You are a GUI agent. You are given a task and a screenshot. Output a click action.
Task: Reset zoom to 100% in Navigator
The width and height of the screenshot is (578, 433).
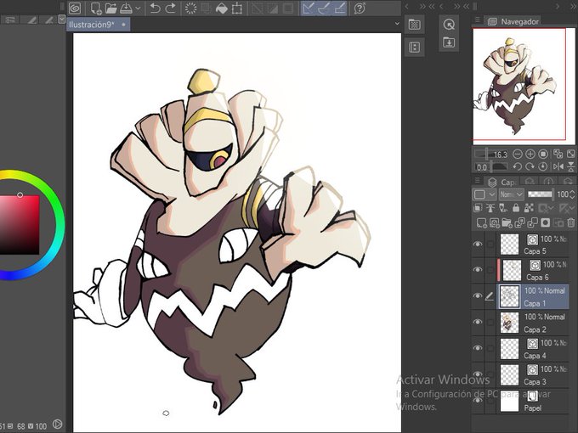pyautogui.click(x=542, y=154)
